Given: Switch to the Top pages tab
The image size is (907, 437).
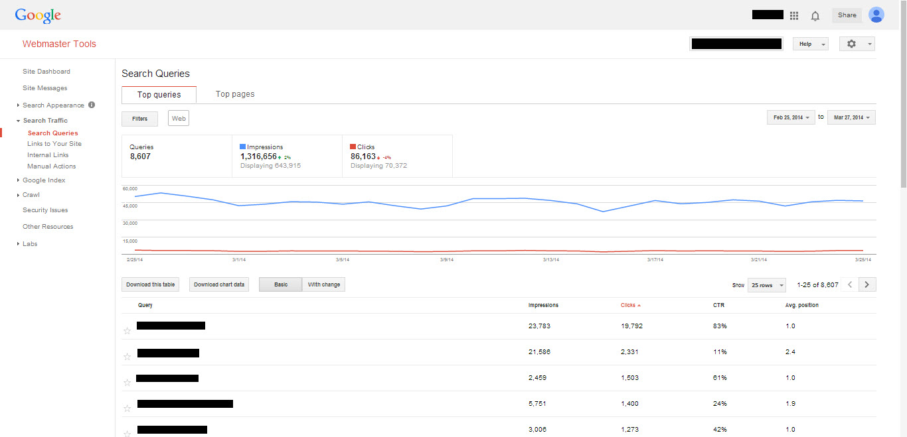Looking at the screenshot, I should coord(235,94).
